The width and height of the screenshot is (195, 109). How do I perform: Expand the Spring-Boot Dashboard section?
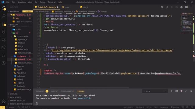[20, 104]
